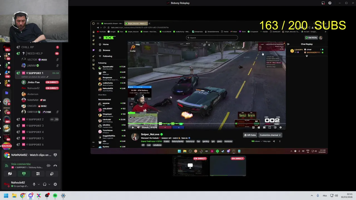Turn on the Discord camera

pyautogui.click(x=10, y=174)
